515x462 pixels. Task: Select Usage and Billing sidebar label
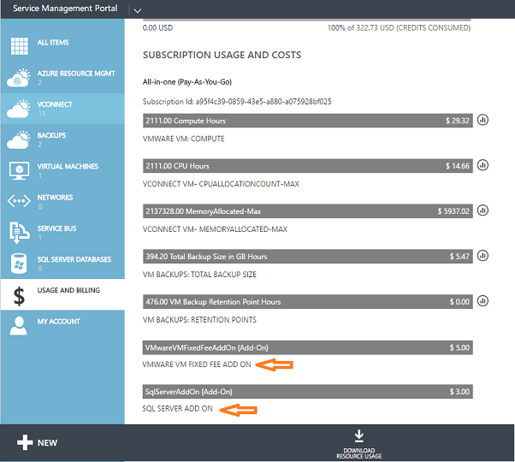pos(68,290)
